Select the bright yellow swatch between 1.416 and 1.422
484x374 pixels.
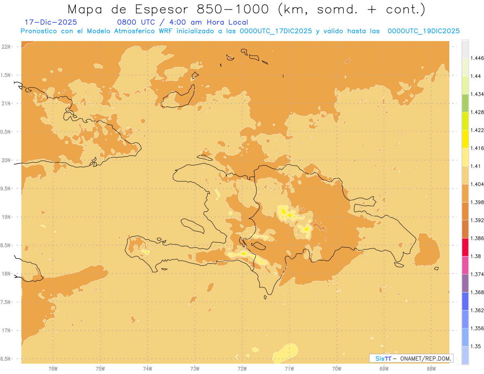pyautogui.click(x=465, y=139)
